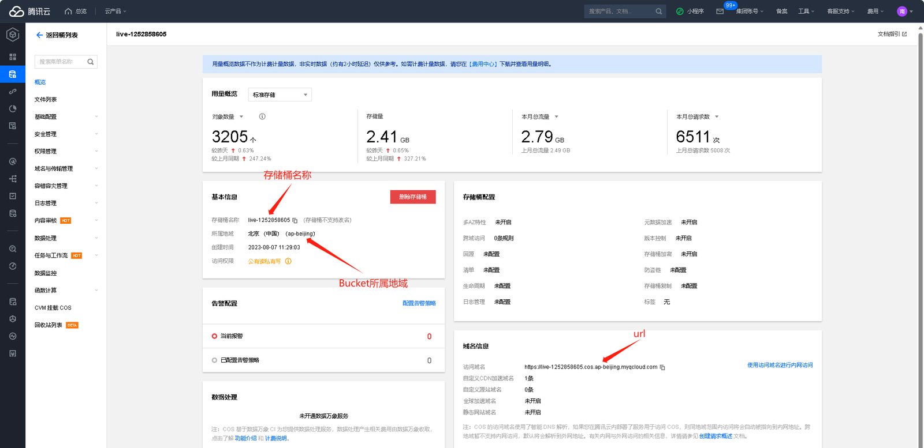
Task: Expand 权限管理 in the sidebar
Action: point(66,152)
